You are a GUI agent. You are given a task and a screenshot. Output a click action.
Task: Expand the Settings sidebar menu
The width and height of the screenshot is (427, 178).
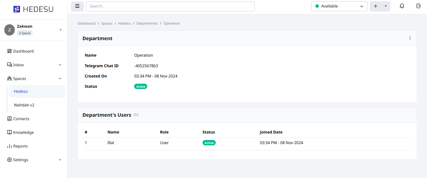coord(60,160)
